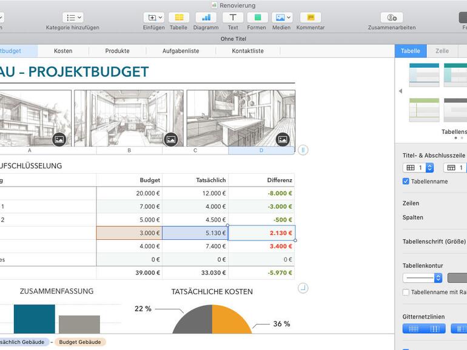This screenshot has width=467, height=350.
Task: Open the Aufgabenliste sheet tab
Action: click(181, 51)
